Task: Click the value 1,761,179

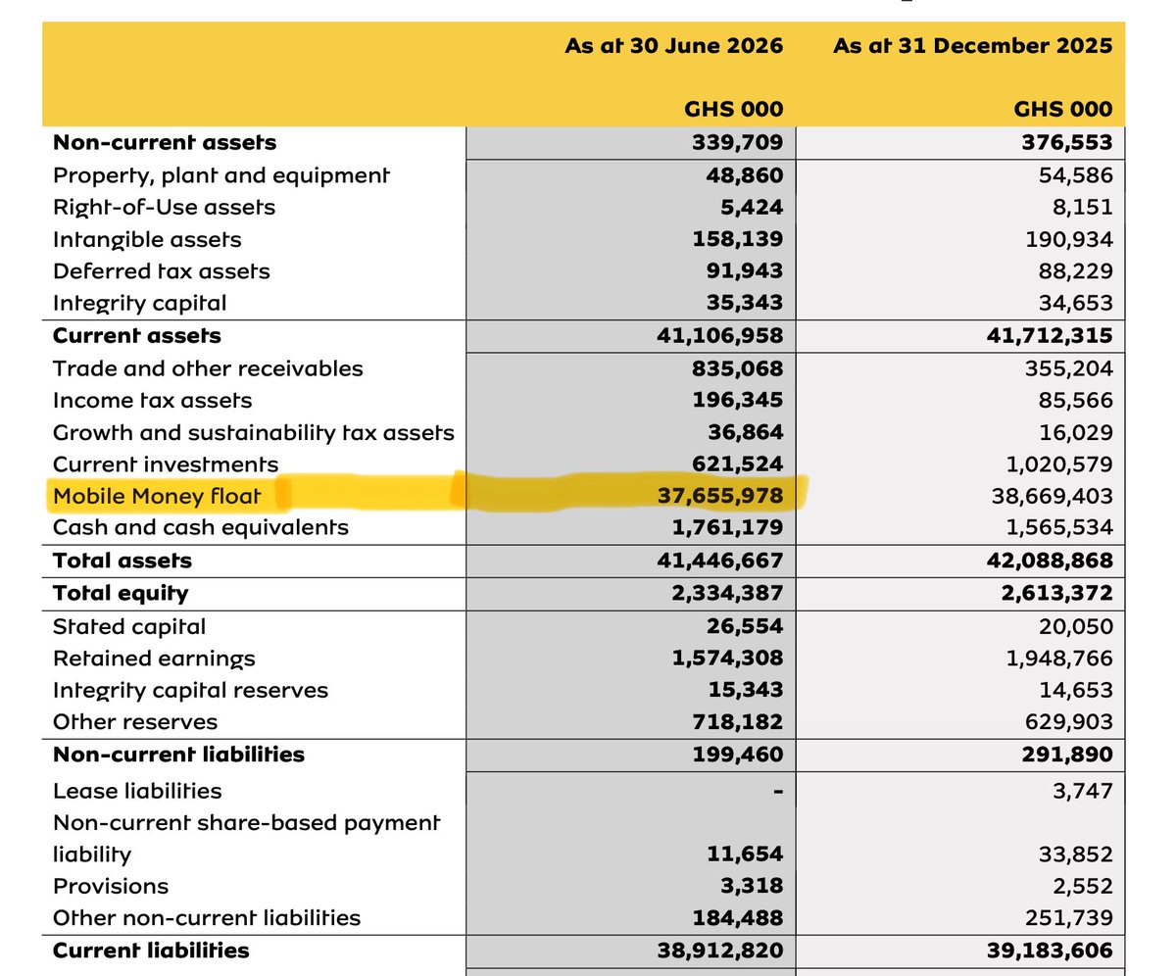Action: coord(727,527)
